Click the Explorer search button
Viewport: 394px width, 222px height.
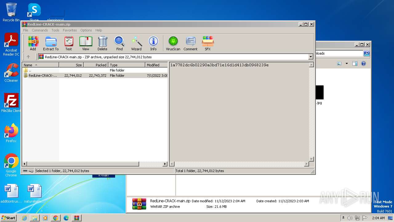click(366, 53)
